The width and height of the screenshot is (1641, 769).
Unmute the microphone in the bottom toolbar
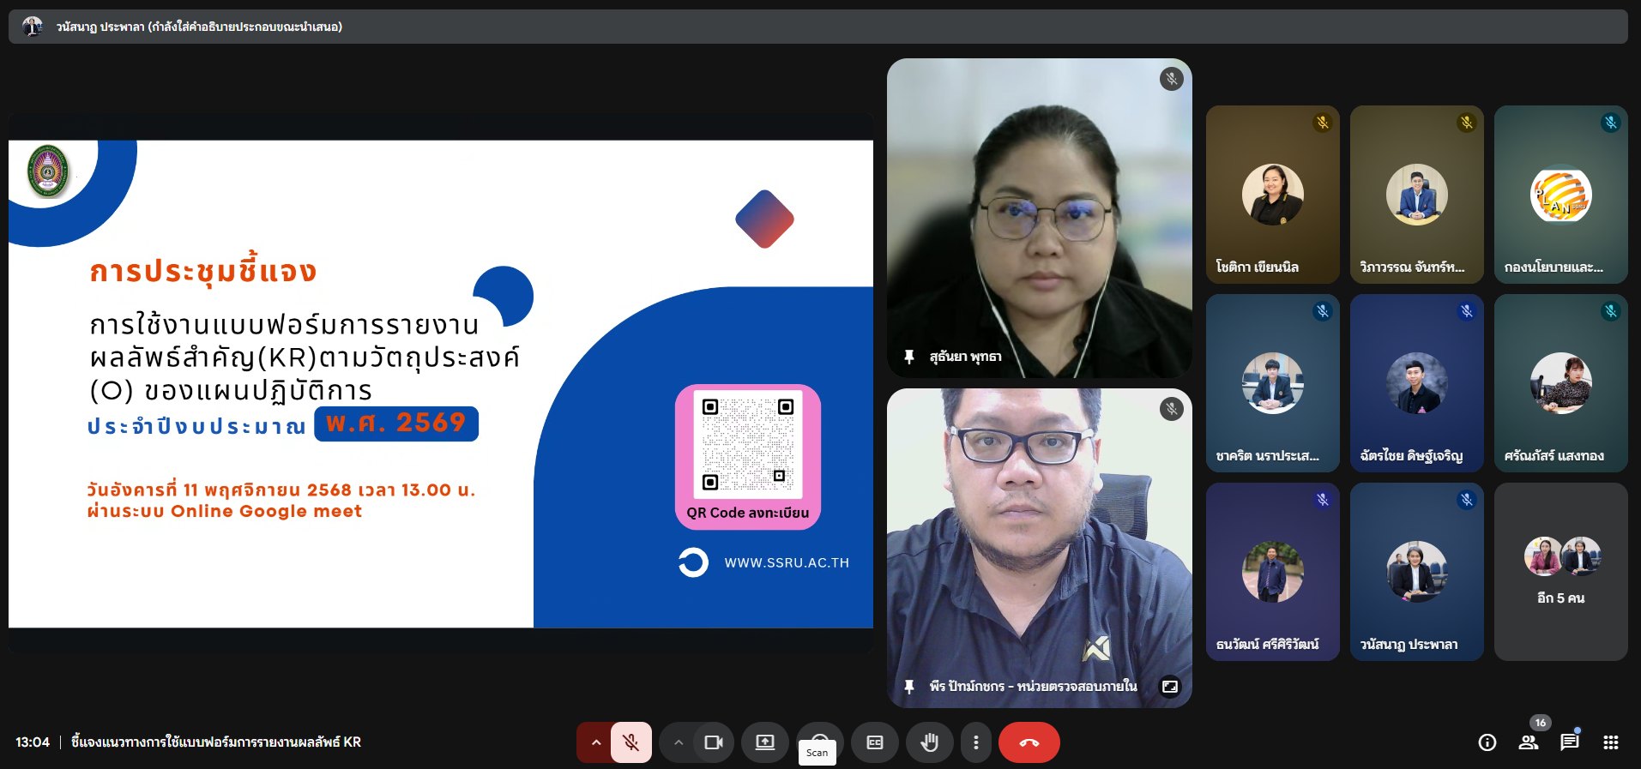pyautogui.click(x=630, y=742)
